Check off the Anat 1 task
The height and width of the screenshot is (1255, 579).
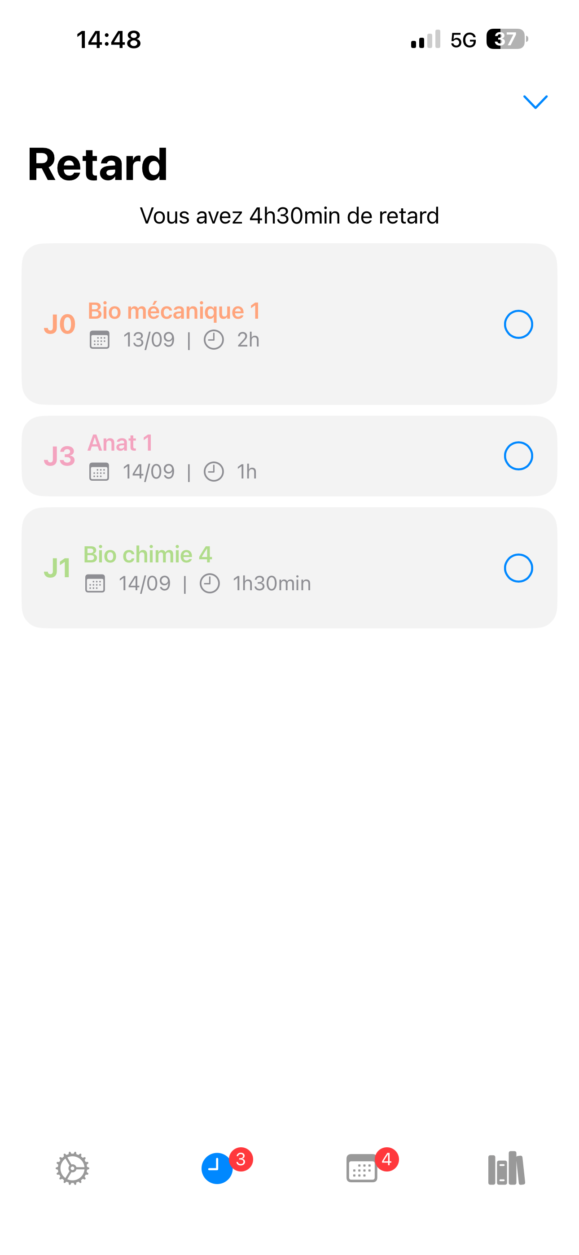click(x=518, y=456)
